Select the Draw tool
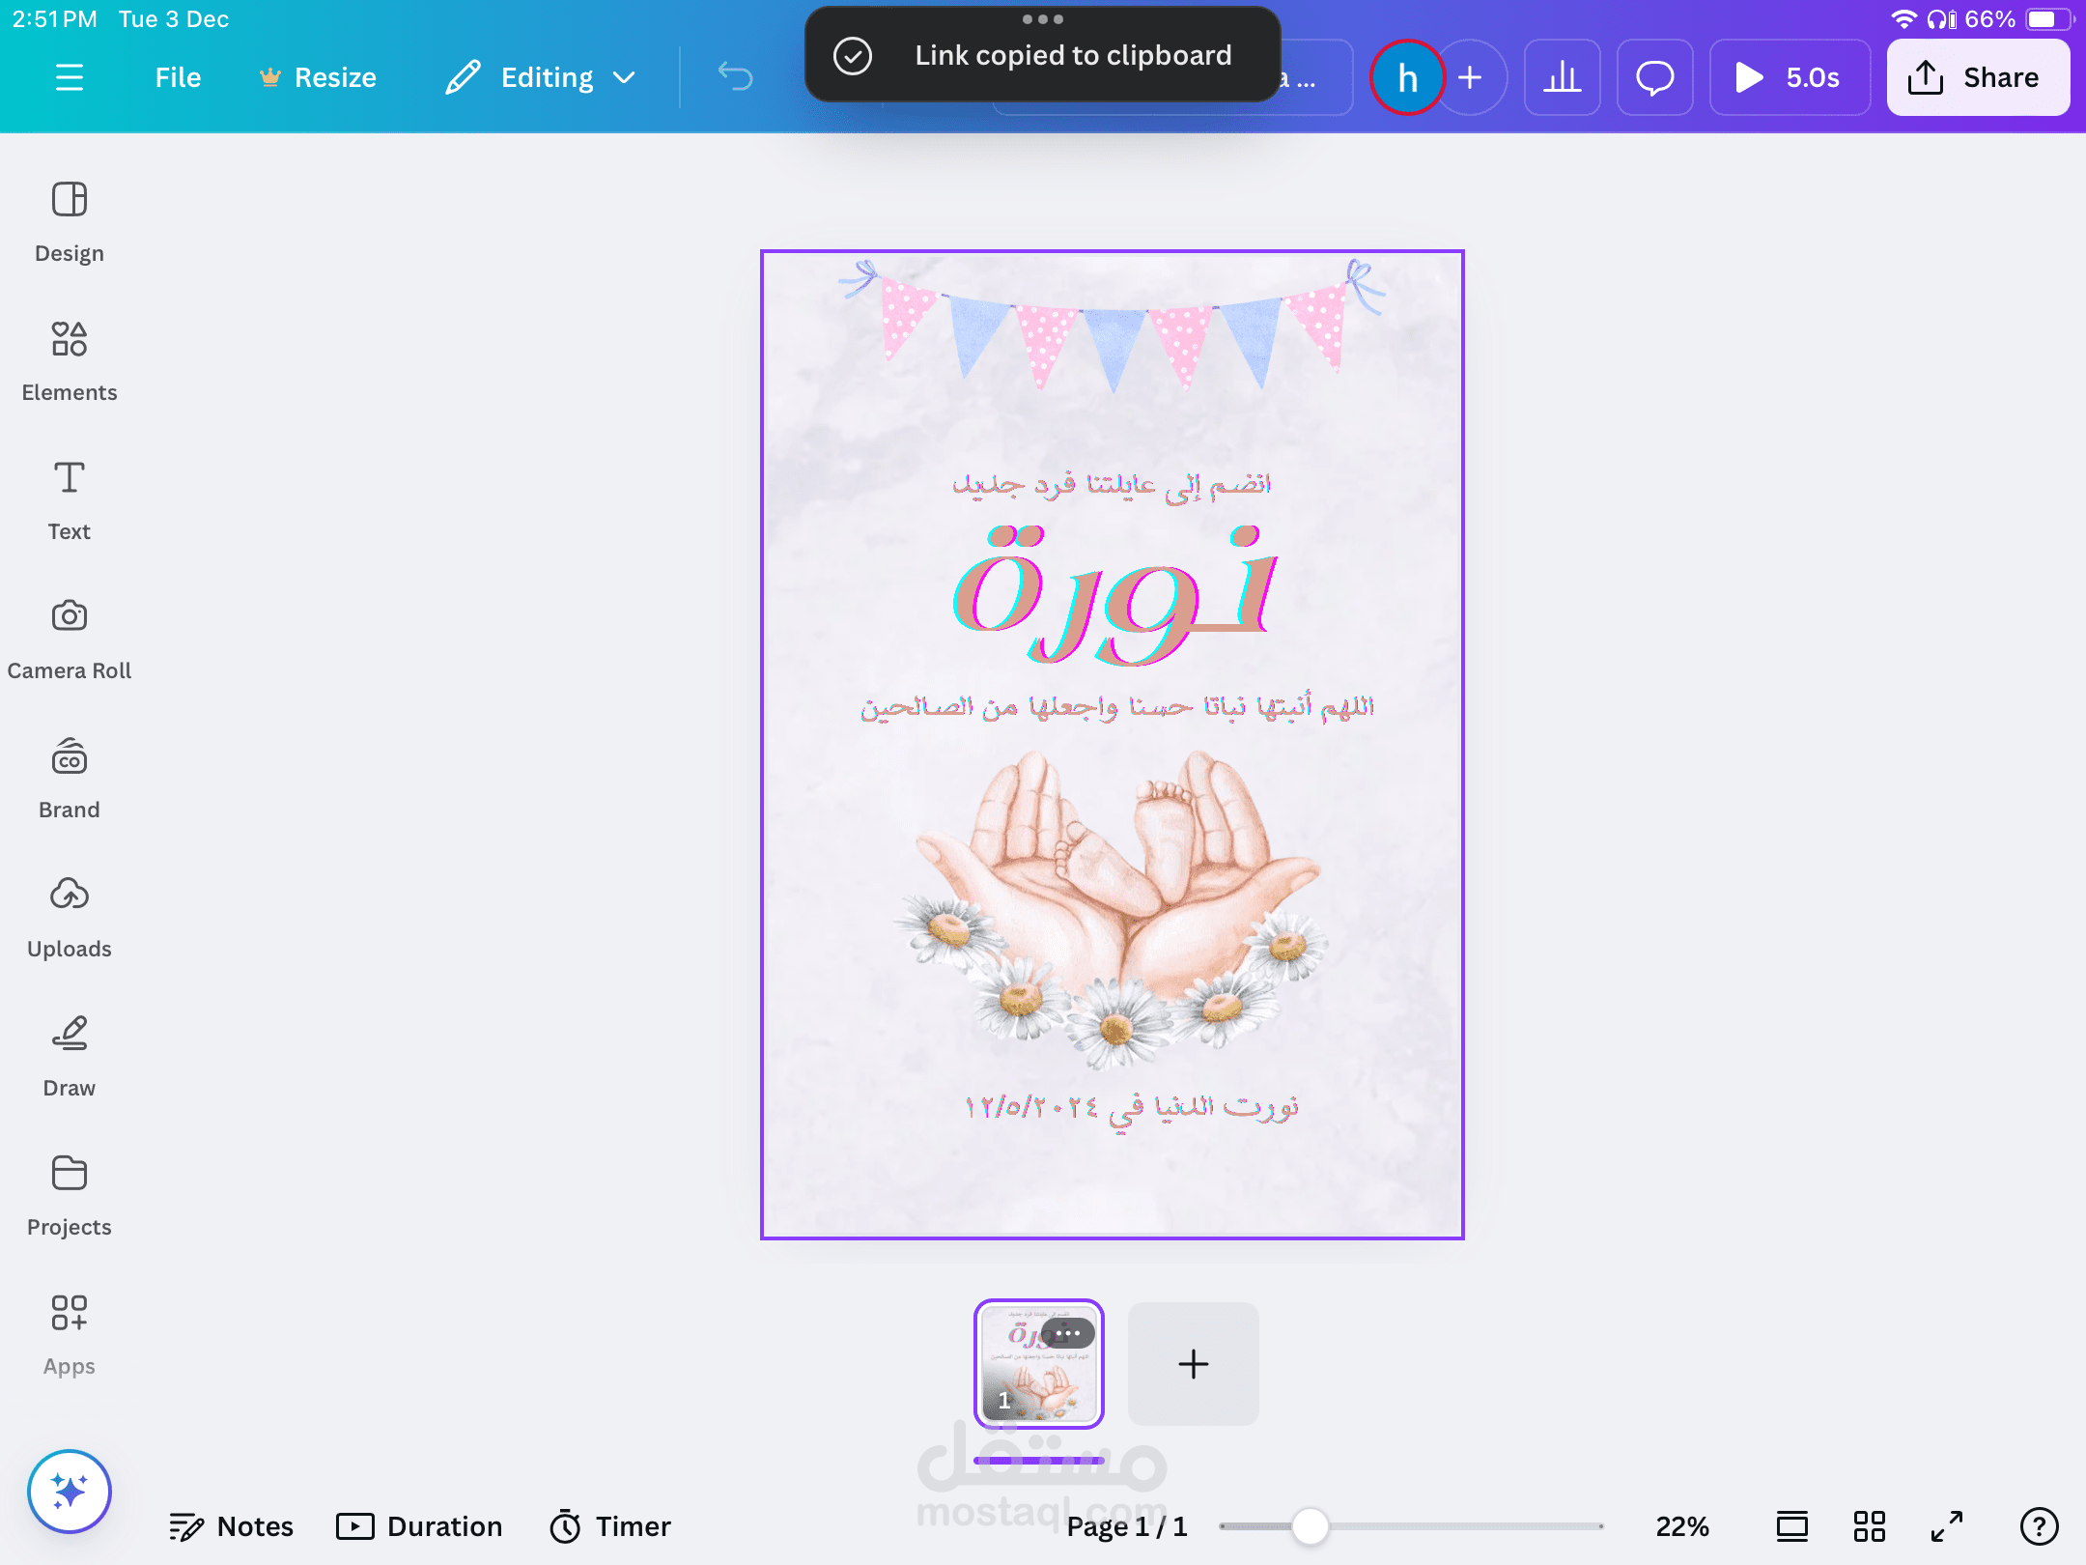The width and height of the screenshot is (2086, 1565). 69,1057
